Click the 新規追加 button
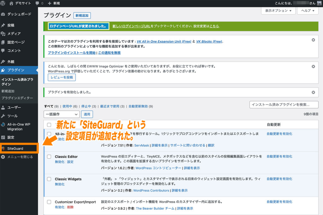 point(83,15)
